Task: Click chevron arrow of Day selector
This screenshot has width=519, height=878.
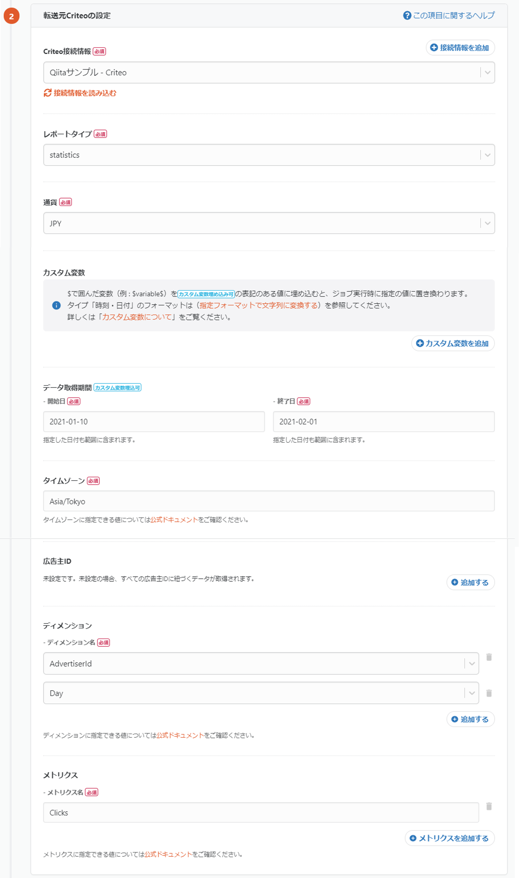Action: pos(471,693)
